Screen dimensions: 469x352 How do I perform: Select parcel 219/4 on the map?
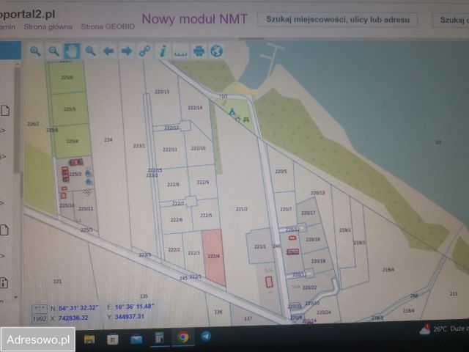coord(388,270)
